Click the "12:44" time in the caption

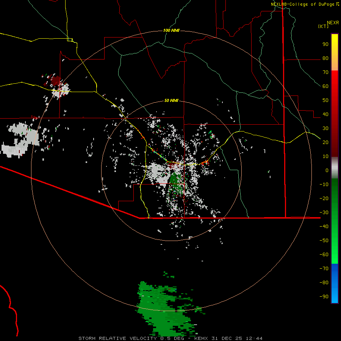pyautogui.click(x=254, y=338)
